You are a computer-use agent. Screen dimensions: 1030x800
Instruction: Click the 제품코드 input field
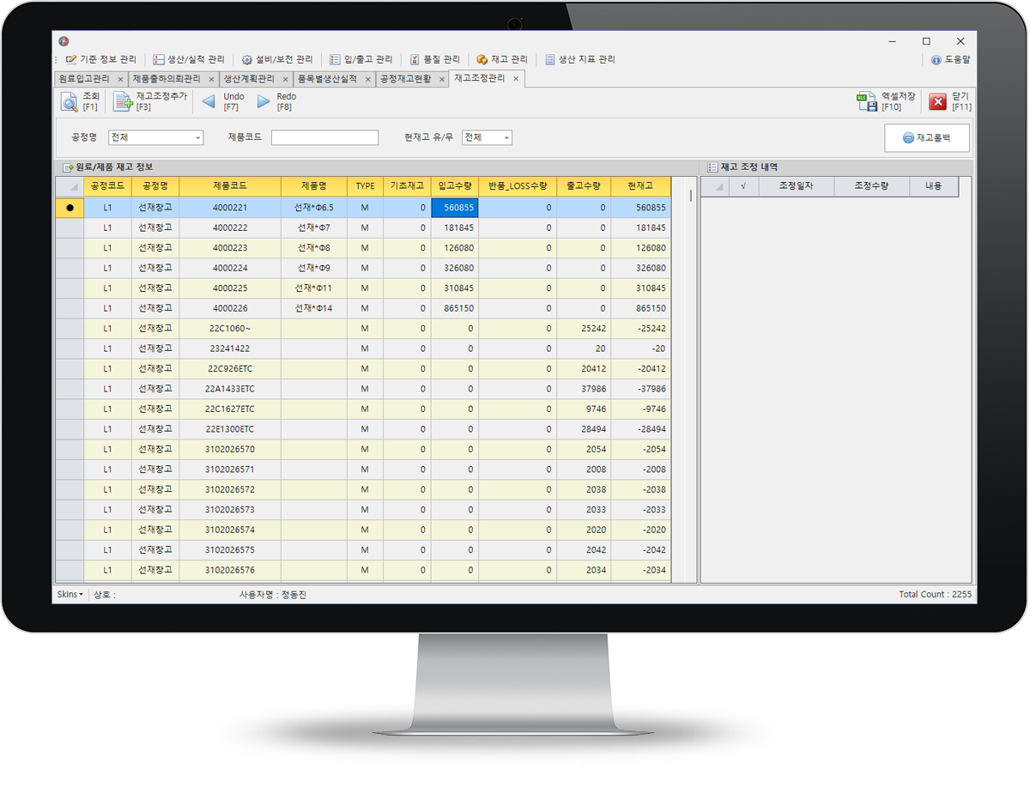pyautogui.click(x=324, y=138)
